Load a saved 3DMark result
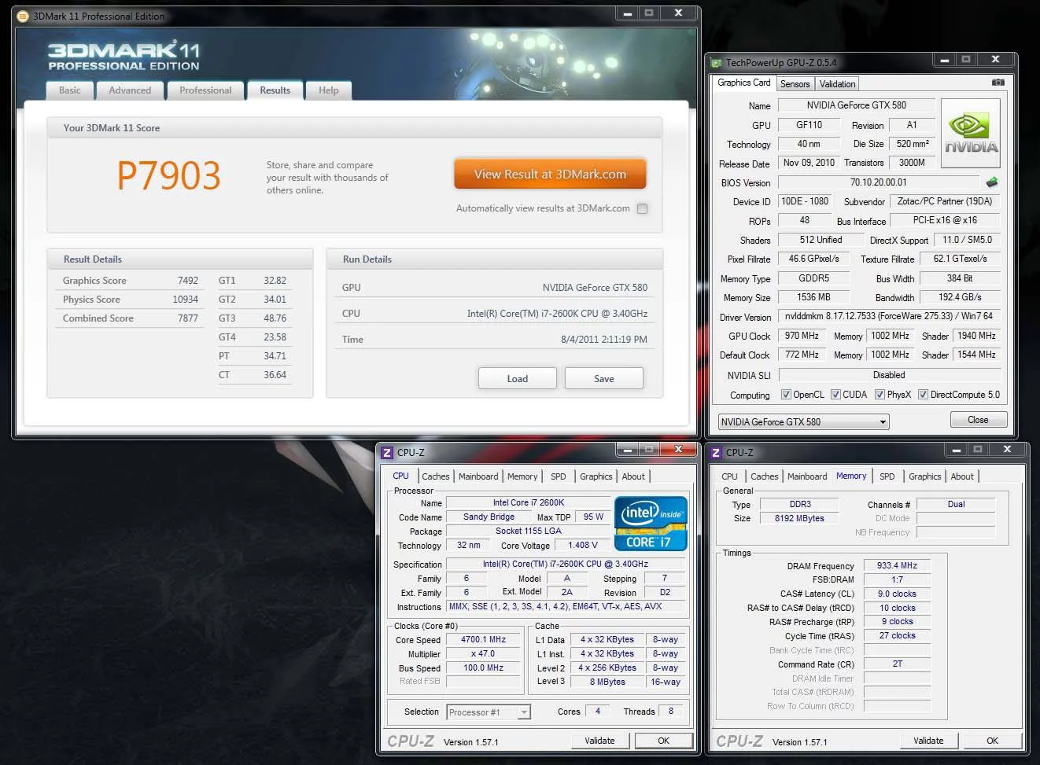The image size is (1040, 765). [518, 378]
